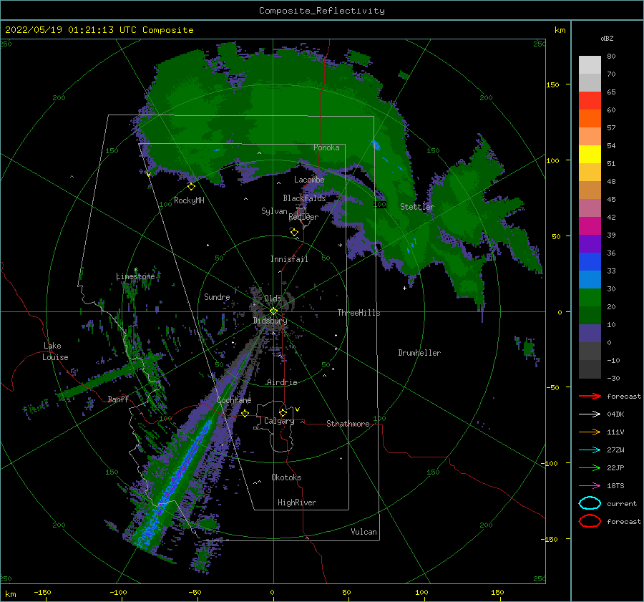This screenshot has height=602, width=644.
Task: Click the 33 dBZ blue color swatch
Action: point(590,261)
